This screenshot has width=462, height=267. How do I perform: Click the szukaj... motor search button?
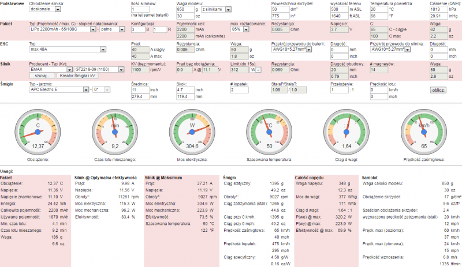point(41,76)
